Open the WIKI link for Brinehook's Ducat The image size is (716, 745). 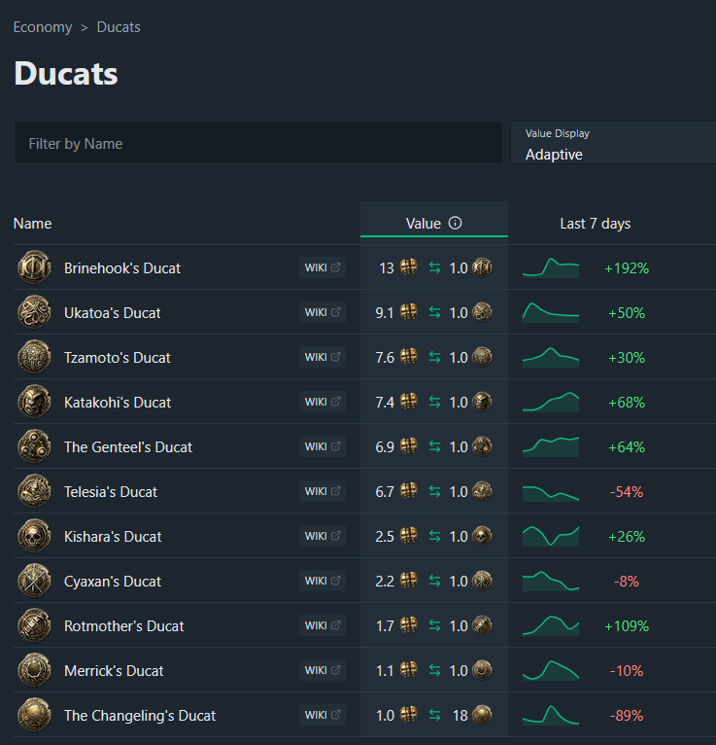point(323,267)
